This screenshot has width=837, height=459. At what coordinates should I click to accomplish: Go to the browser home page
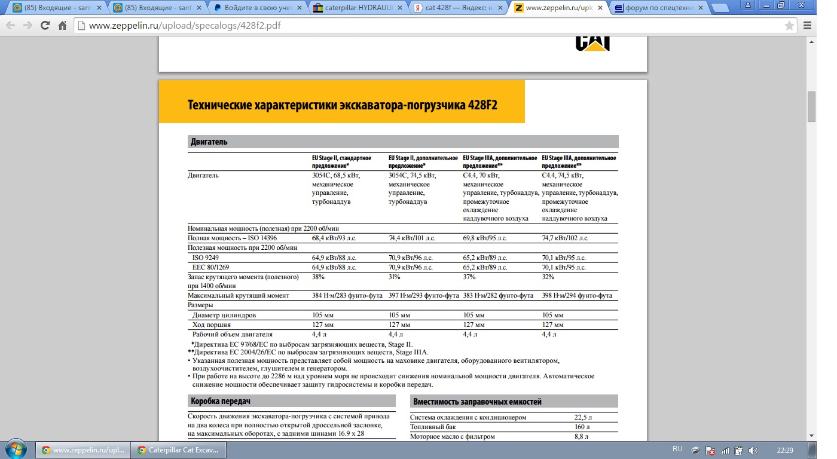click(x=62, y=26)
